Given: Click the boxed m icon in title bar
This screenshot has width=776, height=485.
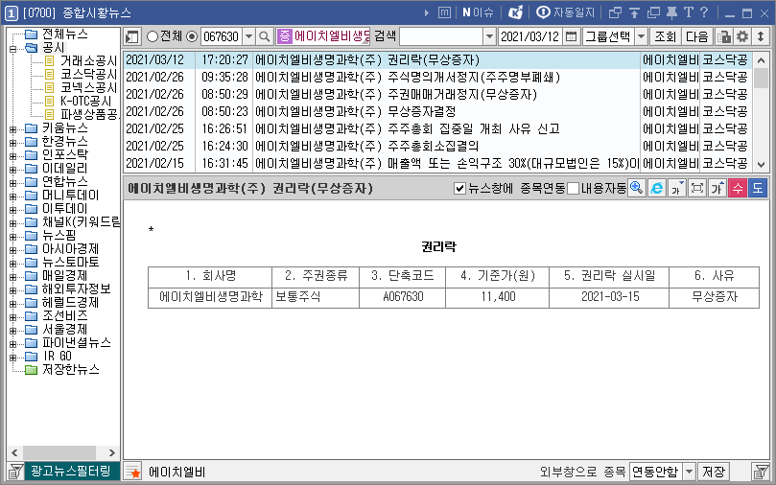Looking at the screenshot, I should pos(444,12).
